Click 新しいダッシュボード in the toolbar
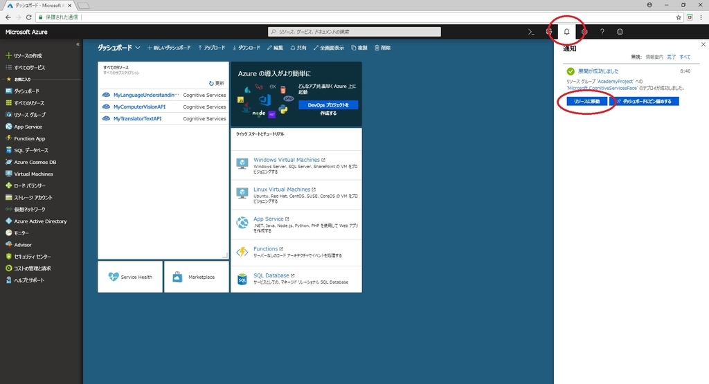 tap(169, 48)
